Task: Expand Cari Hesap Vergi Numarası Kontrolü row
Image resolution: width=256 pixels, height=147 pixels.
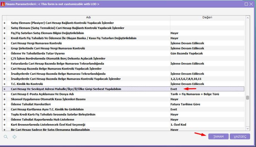Action: 4,43
